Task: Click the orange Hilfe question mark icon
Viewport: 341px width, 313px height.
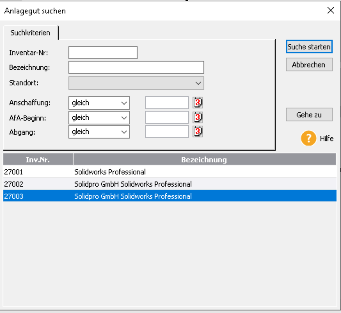Action: pyautogui.click(x=308, y=138)
